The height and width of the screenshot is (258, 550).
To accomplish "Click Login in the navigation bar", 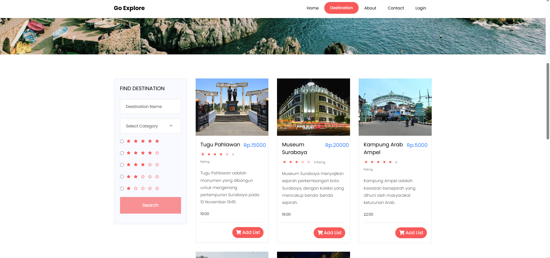I will tap(421, 8).
